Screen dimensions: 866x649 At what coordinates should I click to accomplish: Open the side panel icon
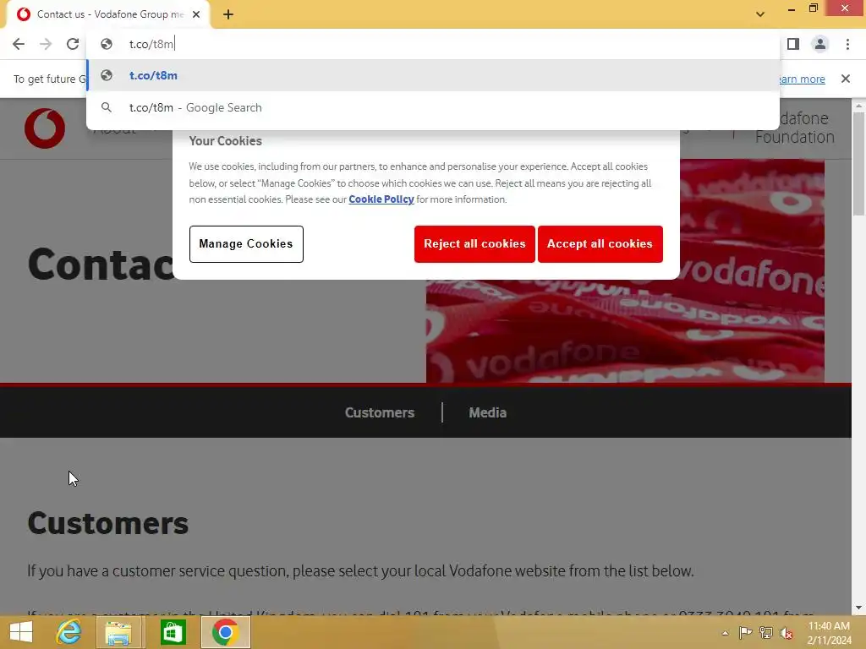tap(793, 44)
